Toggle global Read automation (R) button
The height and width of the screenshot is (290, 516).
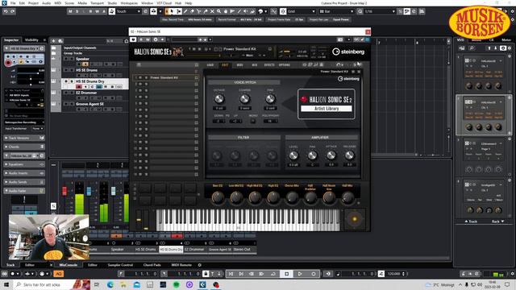tap(91, 11)
